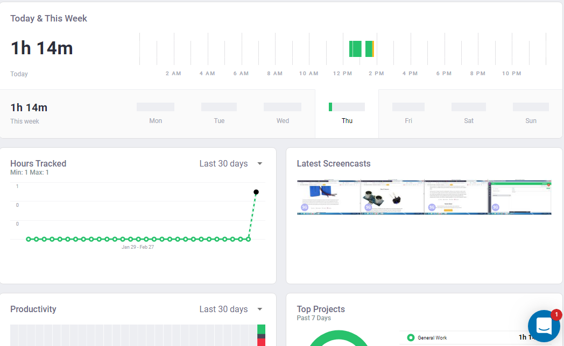The width and height of the screenshot is (564, 346).
Task: Click the 10 PM timeline hour label
Action: tap(511, 73)
